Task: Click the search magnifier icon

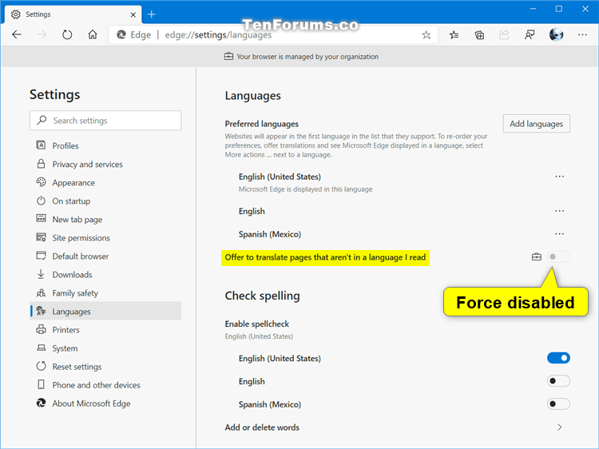Action: 42,120
